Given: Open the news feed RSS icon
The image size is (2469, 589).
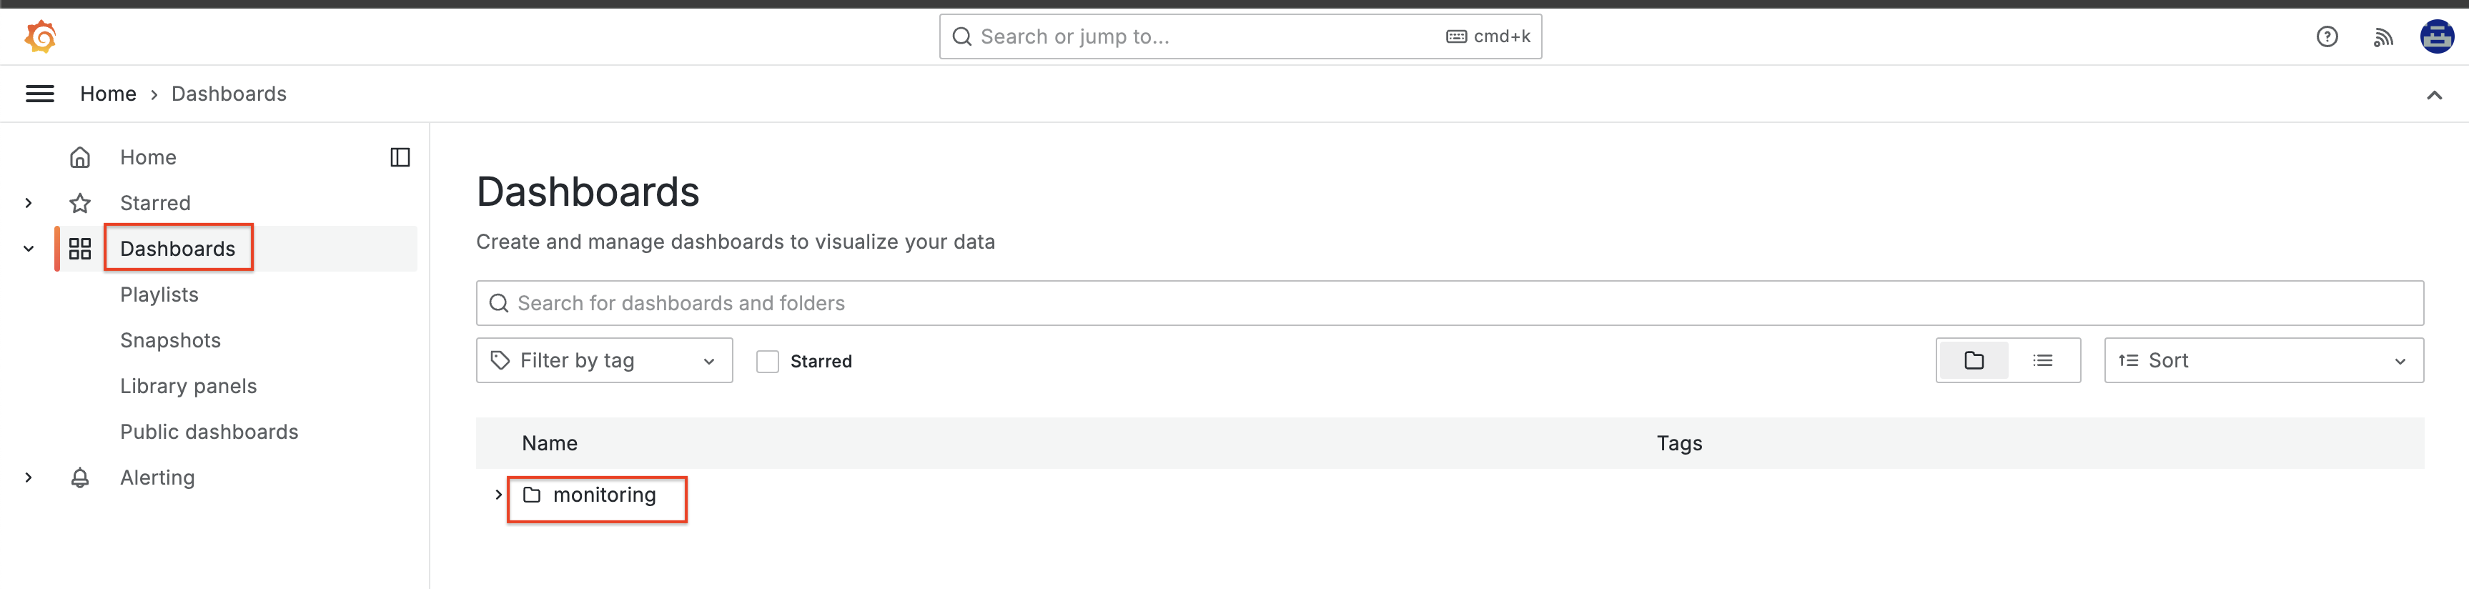Looking at the screenshot, I should pyautogui.click(x=2383, y=37).
